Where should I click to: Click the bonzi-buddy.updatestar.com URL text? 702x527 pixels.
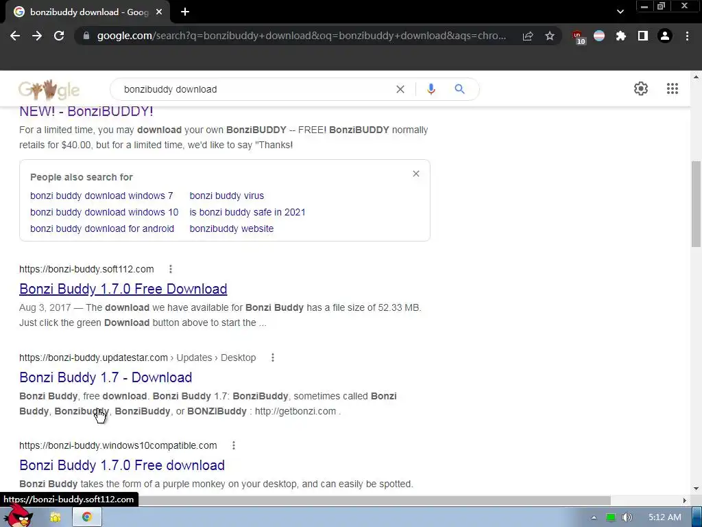[x=93, y=358]
